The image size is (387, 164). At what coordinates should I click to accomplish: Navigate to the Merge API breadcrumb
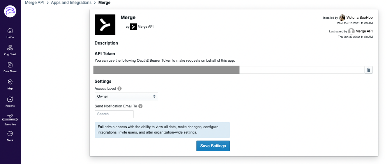[34, 3]
